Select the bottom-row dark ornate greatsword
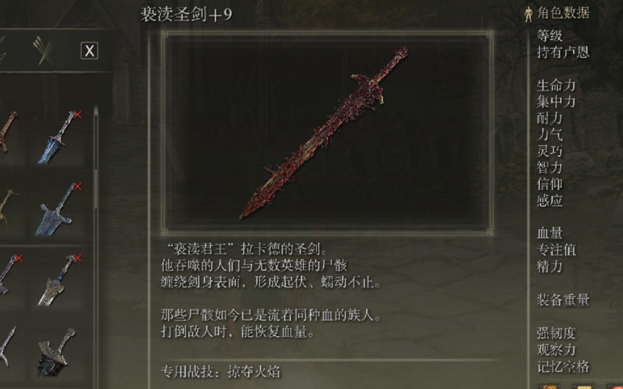Viewport: 623px width, 389px height. coord(56,352)
